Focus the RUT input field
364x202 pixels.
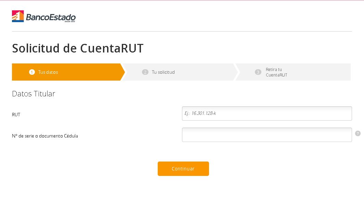[267, 114]
